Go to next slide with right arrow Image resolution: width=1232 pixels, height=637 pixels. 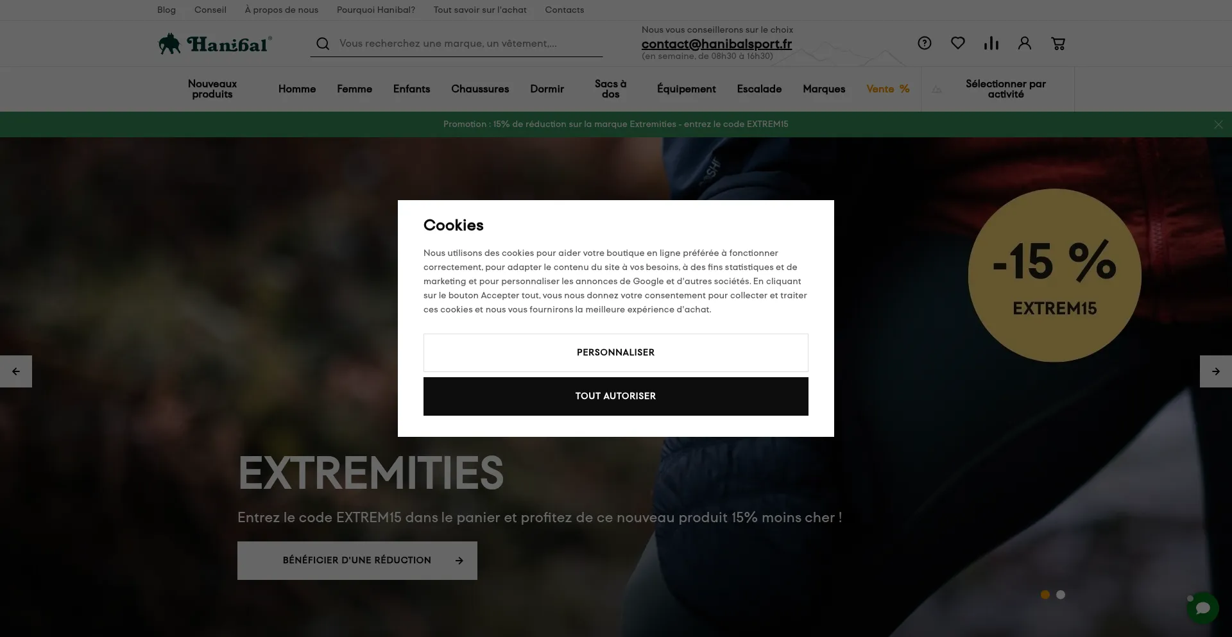click(1216, 371)
